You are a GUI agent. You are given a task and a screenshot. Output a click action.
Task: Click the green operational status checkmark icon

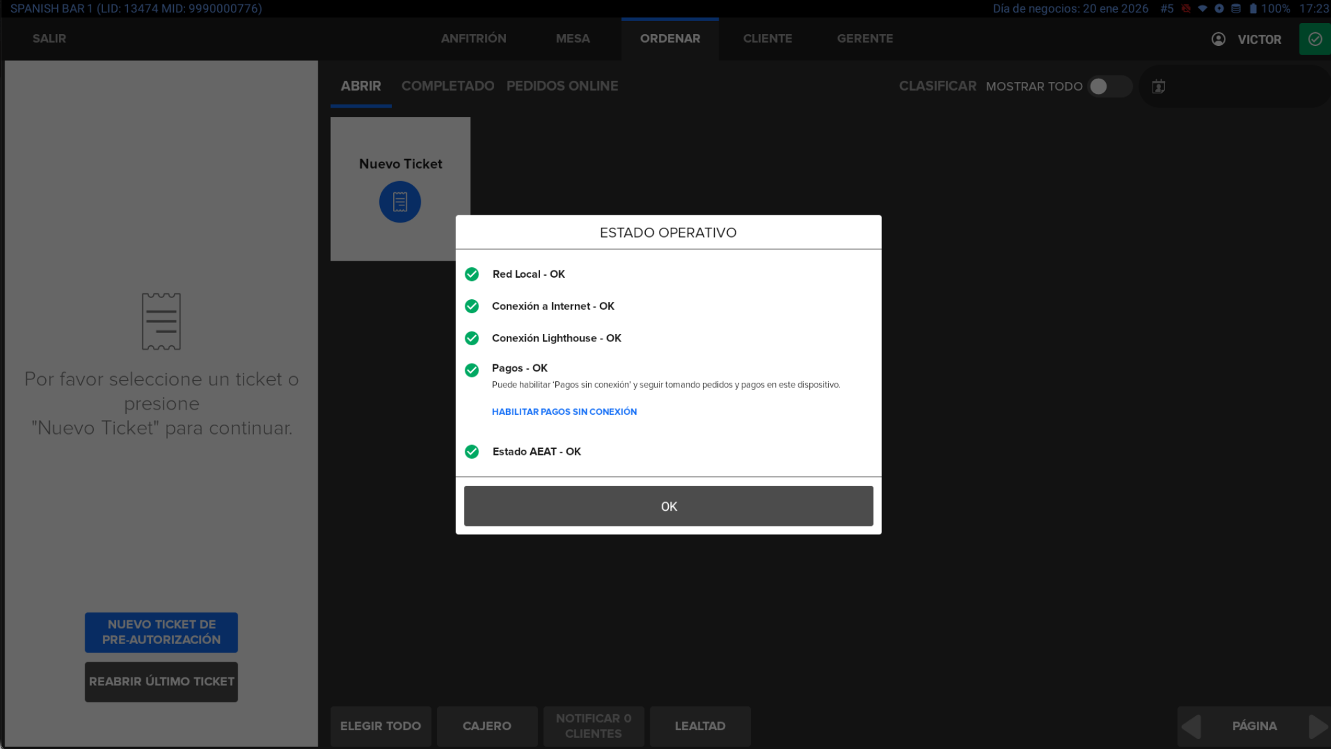(x=1315, y=39)
